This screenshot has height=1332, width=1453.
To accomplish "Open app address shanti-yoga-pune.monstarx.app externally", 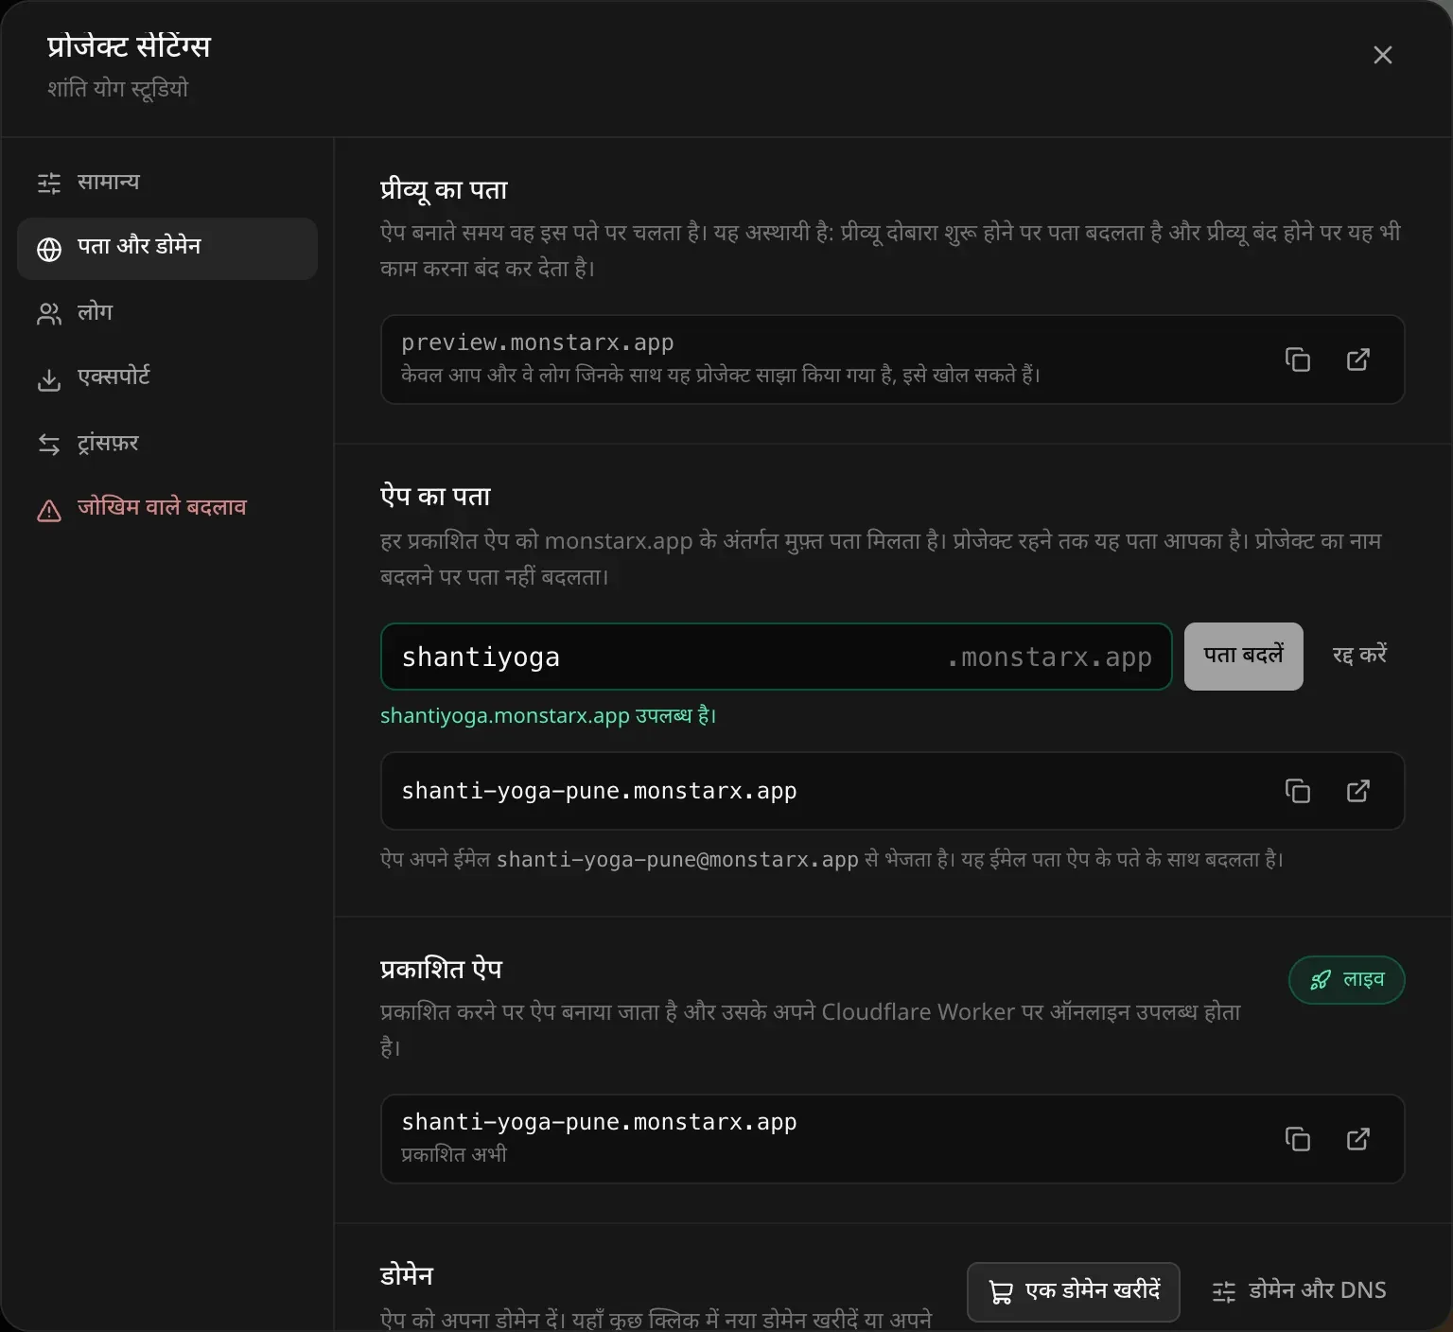I will point(1358,791).
